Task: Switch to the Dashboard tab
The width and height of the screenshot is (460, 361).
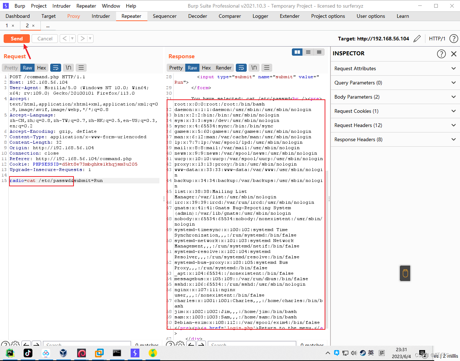Action: click(18, 16)
